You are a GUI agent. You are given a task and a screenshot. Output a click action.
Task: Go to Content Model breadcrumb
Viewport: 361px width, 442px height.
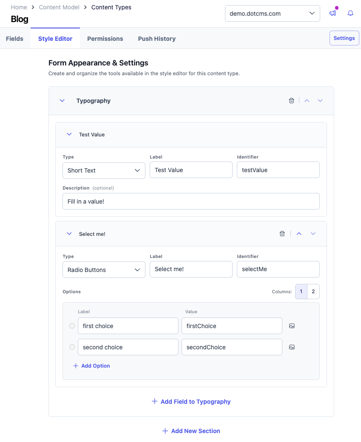pos(59,7)
